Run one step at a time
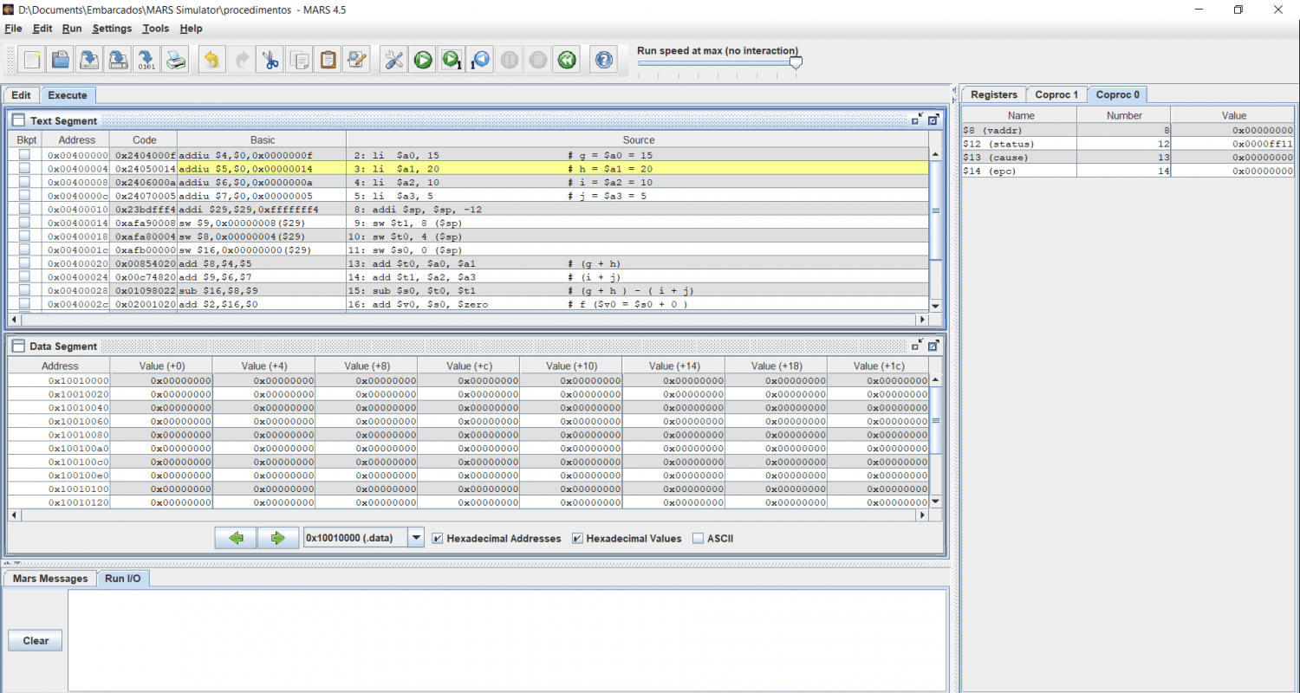Viewport: 1300px width, 693px height. click(451, 60)
